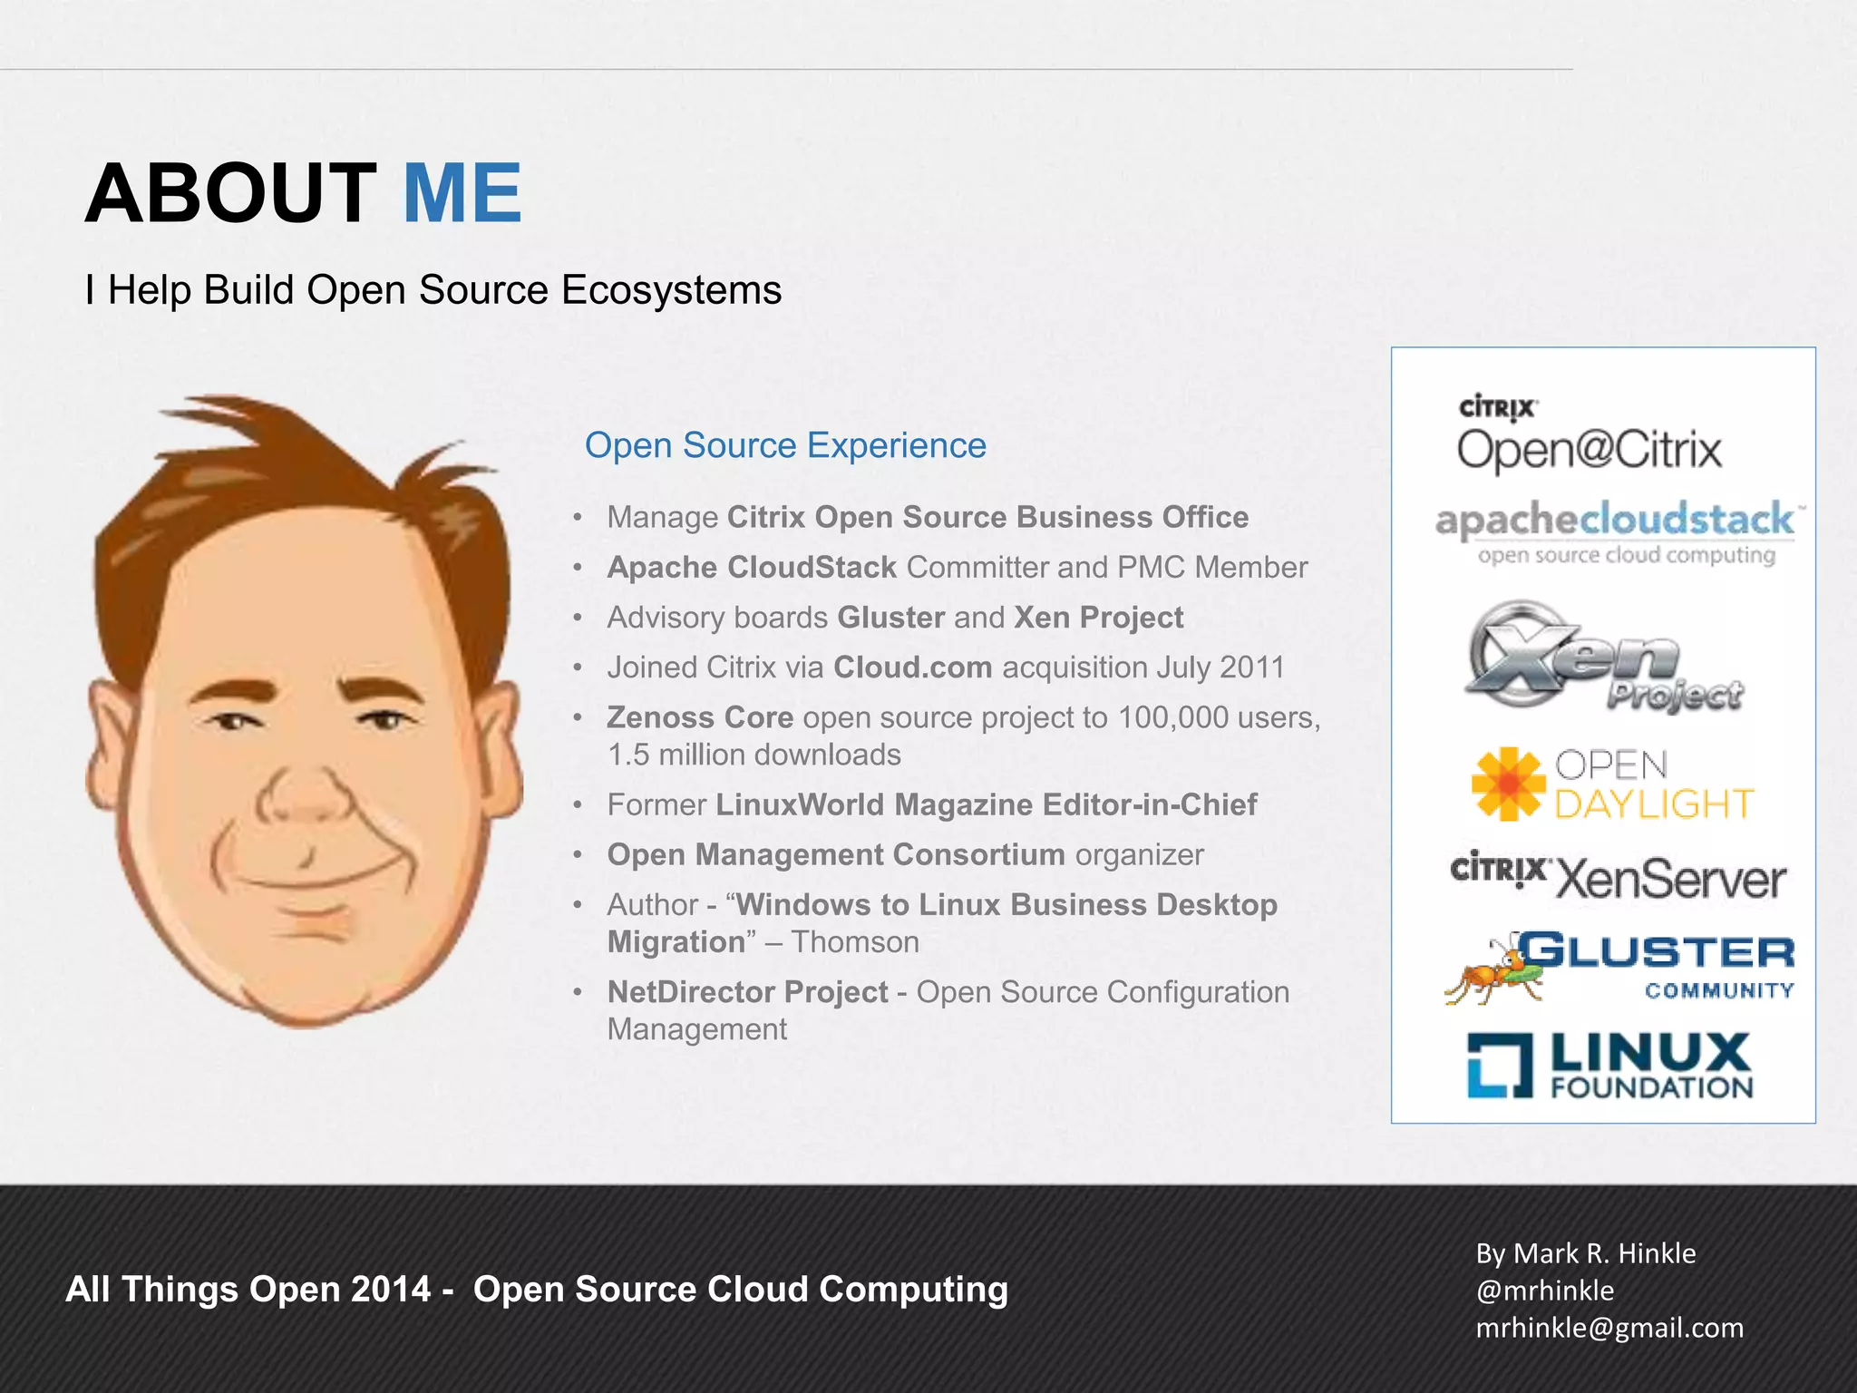Image resolution: width=1857 pixels, height=1393 pixels.
Task: Click the mrhinkle@gmail.com email address
Action: [x=1609, y=1328]
